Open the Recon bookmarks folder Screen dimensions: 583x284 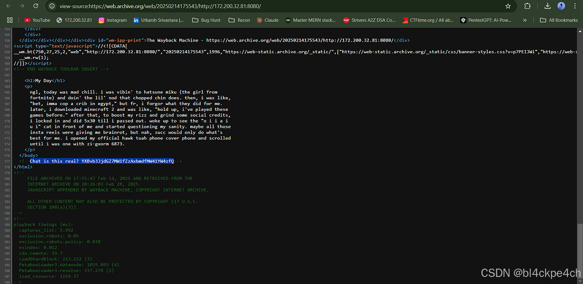[x=239, y=20]
